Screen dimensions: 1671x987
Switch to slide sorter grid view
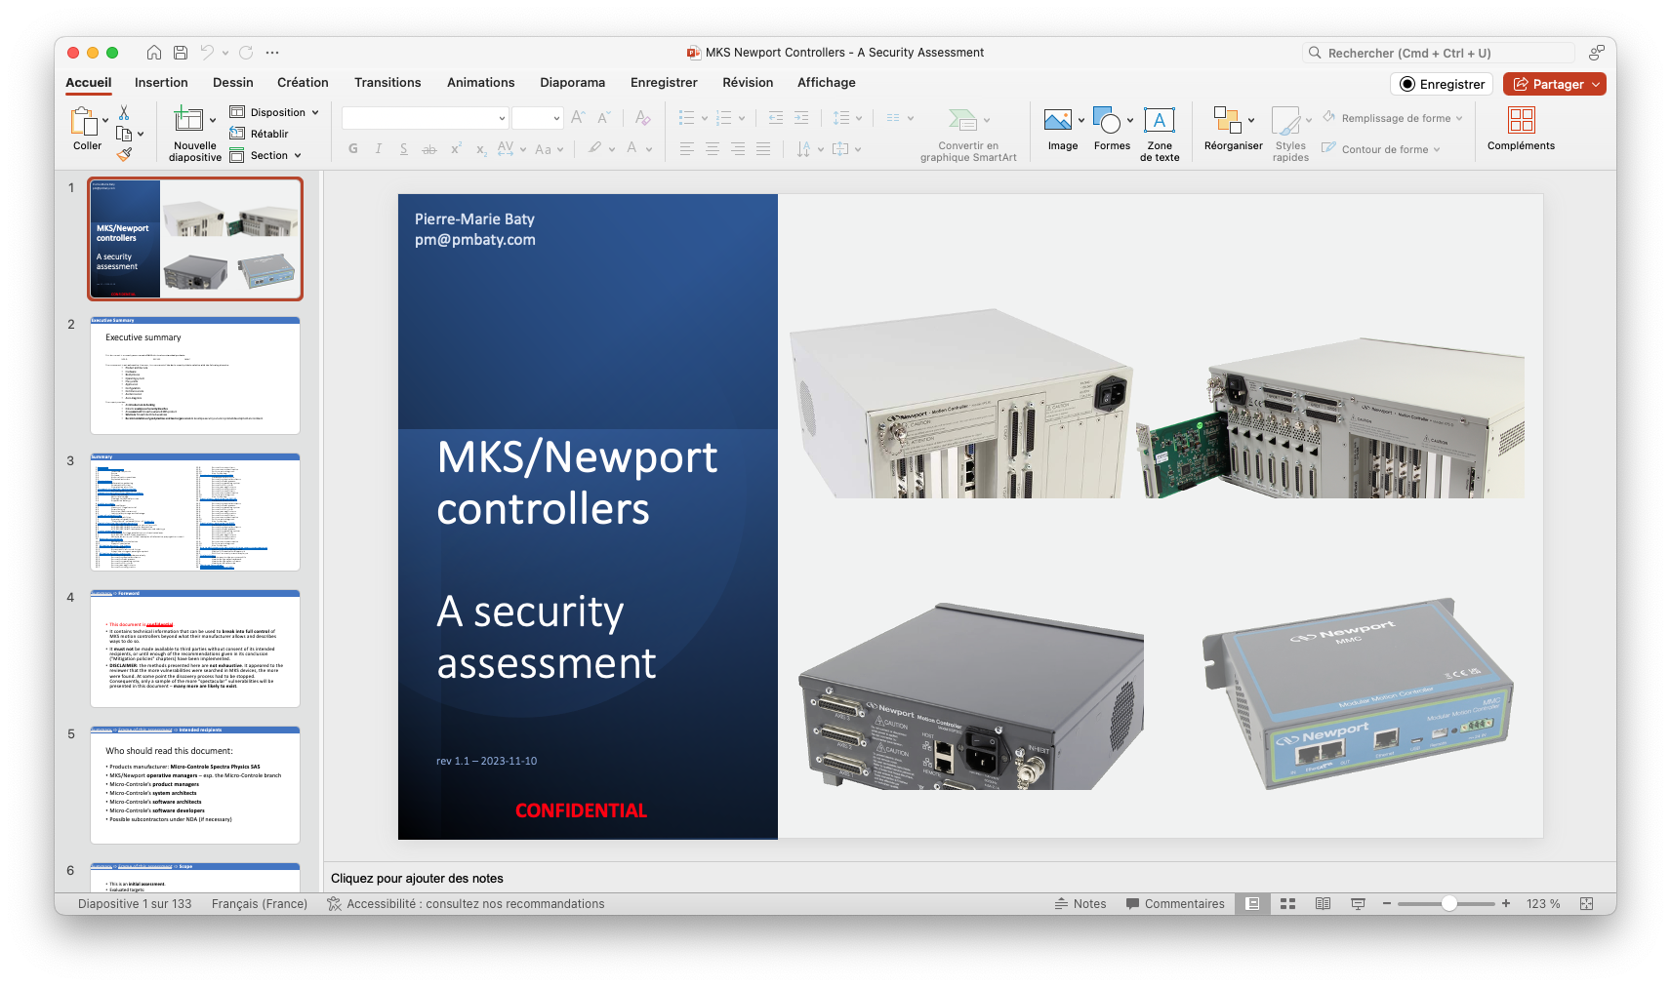click(1287, 904)
